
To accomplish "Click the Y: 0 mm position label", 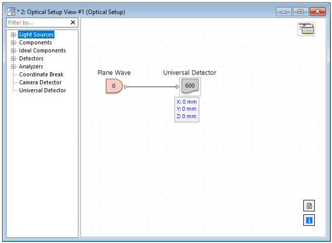I will [186, 109].
